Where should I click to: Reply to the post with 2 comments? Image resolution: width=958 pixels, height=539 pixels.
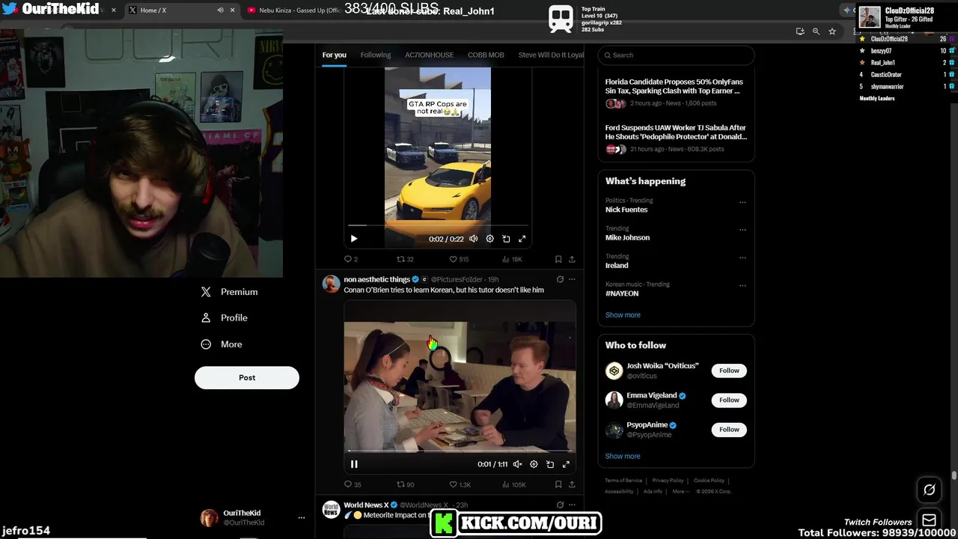pos(350,259)
